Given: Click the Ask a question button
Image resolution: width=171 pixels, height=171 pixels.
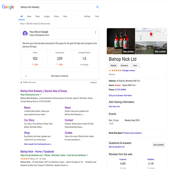Looking at the screenshot, I should tap(159, 145).
